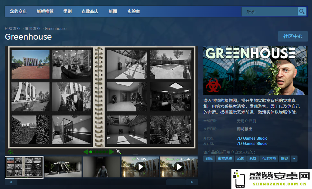The image size is (312, 189).
Task: Open the 社区中心 community hub button
Action: click(293, 36)
